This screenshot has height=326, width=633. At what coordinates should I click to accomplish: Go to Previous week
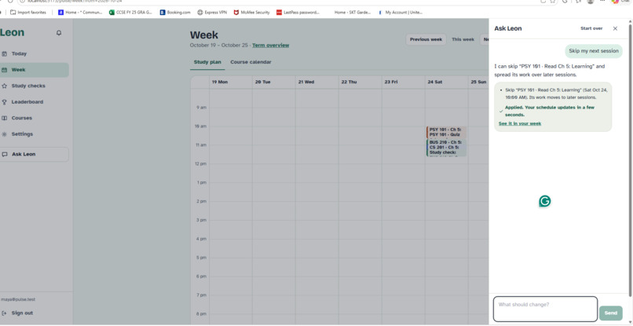pos(426,39)
